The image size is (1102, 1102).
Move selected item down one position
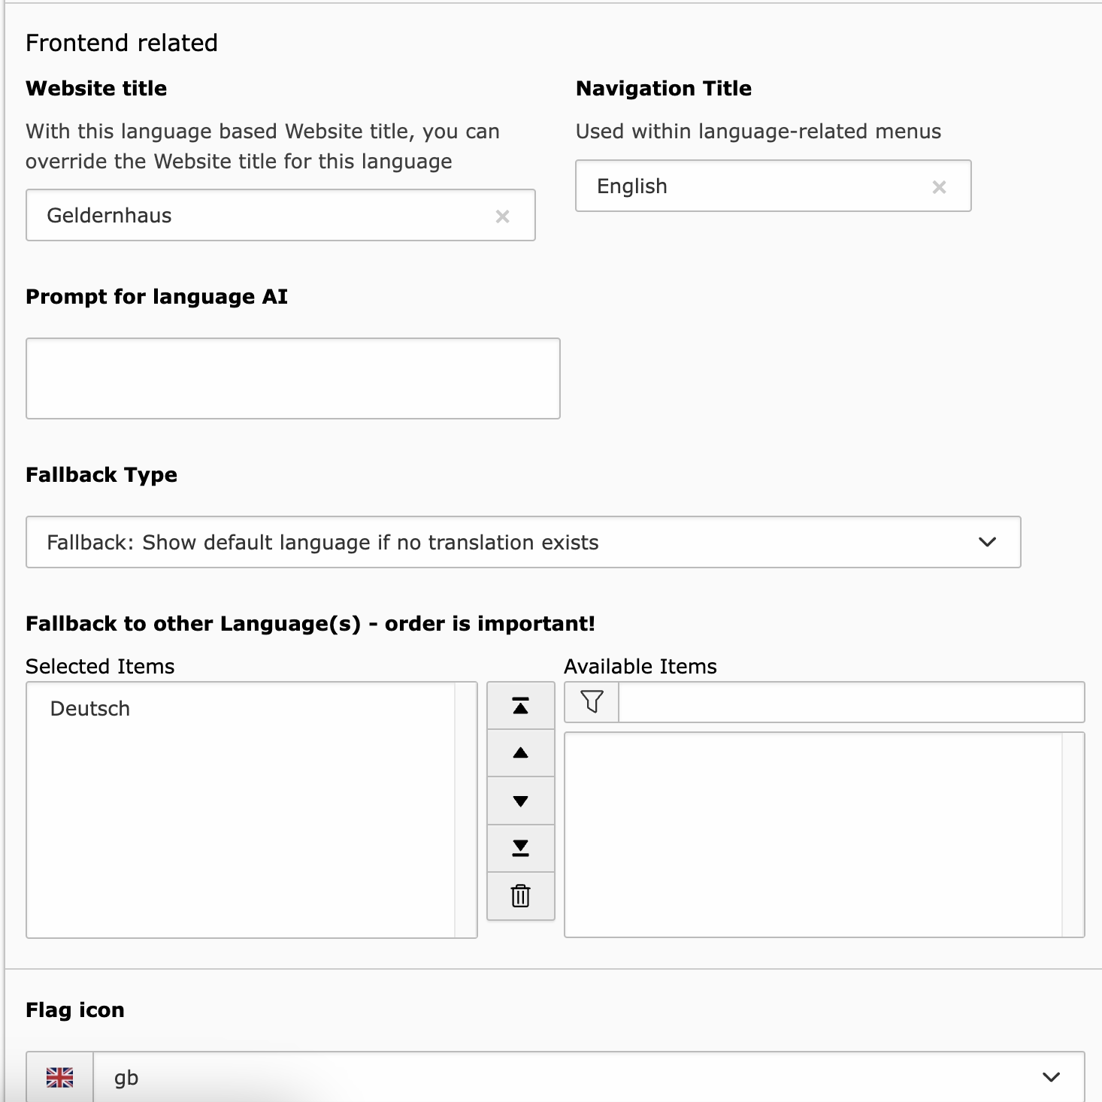click(x=520, y=801)
